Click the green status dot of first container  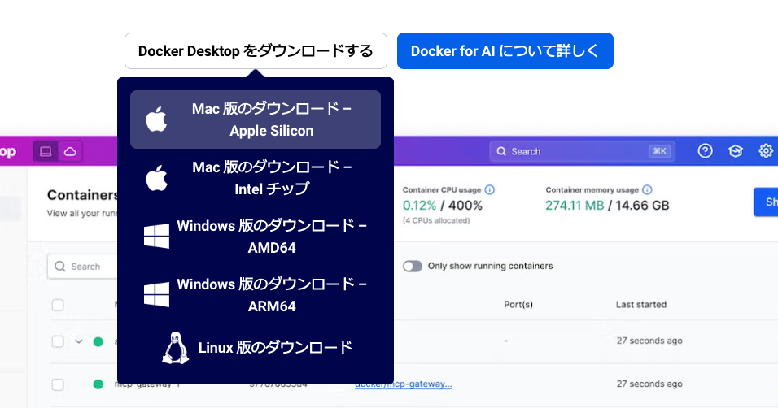[98, 341]
